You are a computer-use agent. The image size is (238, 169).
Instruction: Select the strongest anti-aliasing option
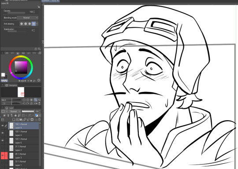[33, 24]
